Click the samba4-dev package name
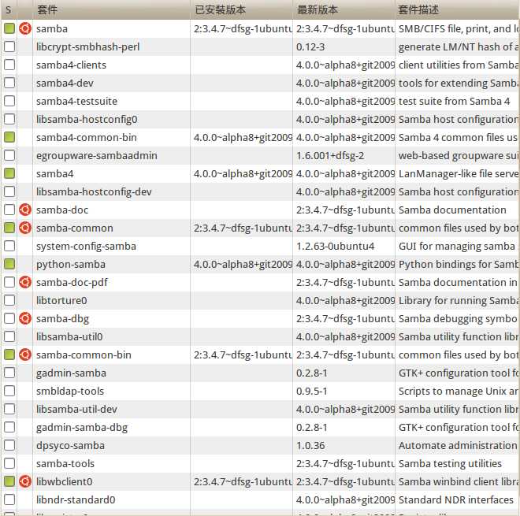 (65, 83)
